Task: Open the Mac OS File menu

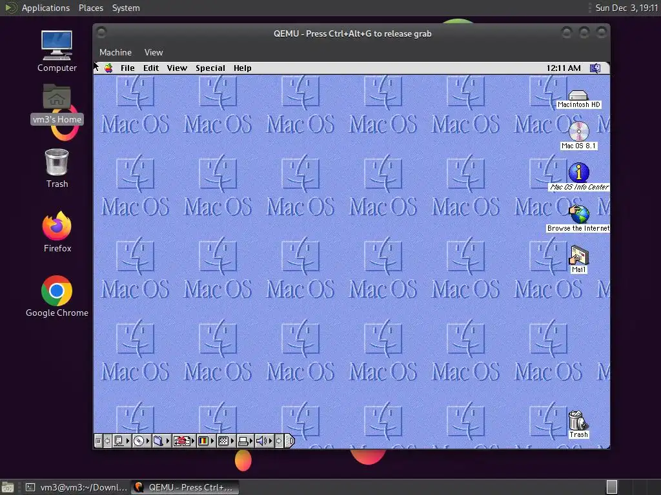Action: 127,68
